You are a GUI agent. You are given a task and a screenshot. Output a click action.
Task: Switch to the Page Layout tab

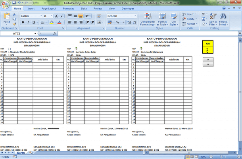point(49,8)
